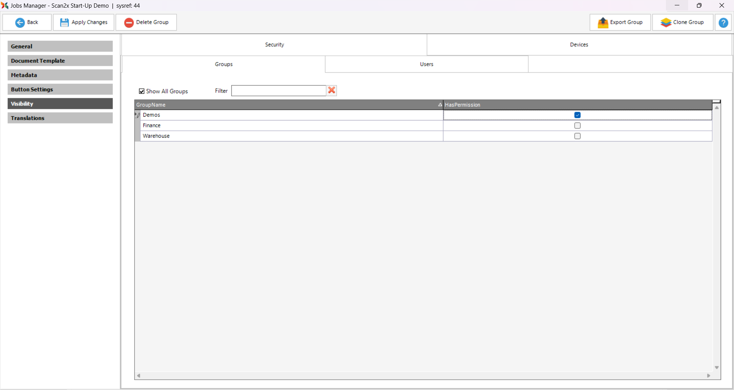Grant permission to the Warehouse group
Screen dimensions: 734x390
click(x=577, y=136)
